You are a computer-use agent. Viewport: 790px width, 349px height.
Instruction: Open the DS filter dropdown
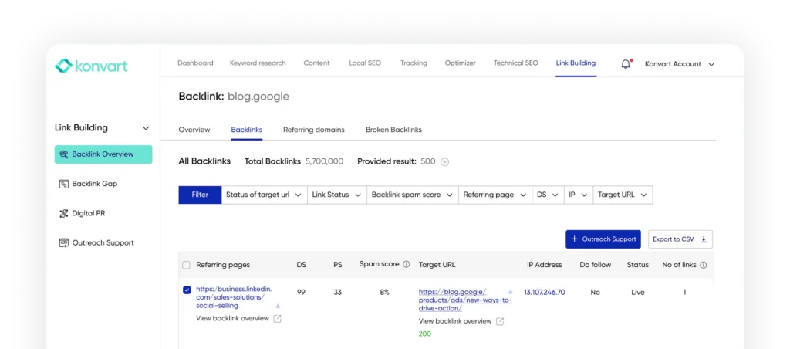pyautogui.click(x=548, y=195)
